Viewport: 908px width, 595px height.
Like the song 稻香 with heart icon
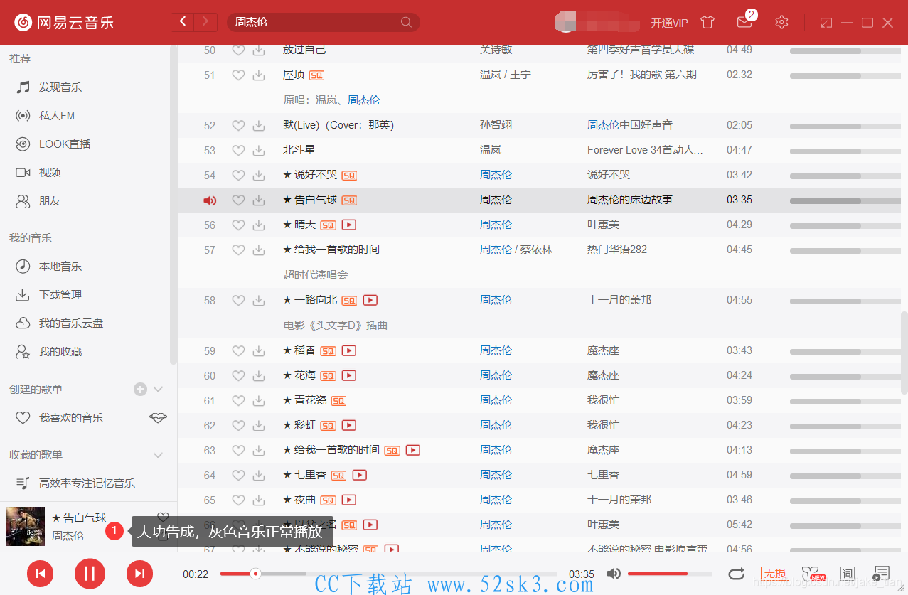coord(239,350)
